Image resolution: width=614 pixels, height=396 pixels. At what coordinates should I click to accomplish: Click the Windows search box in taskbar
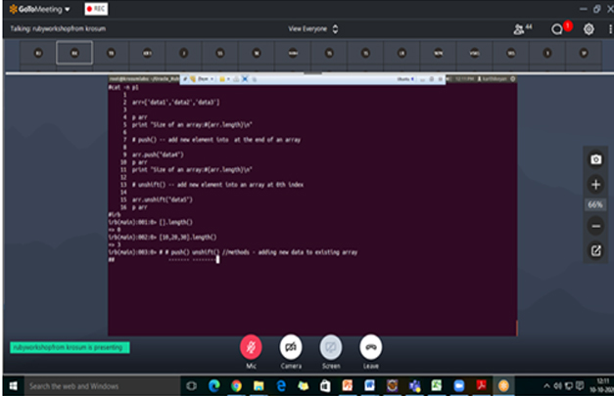tap(93, 386)
